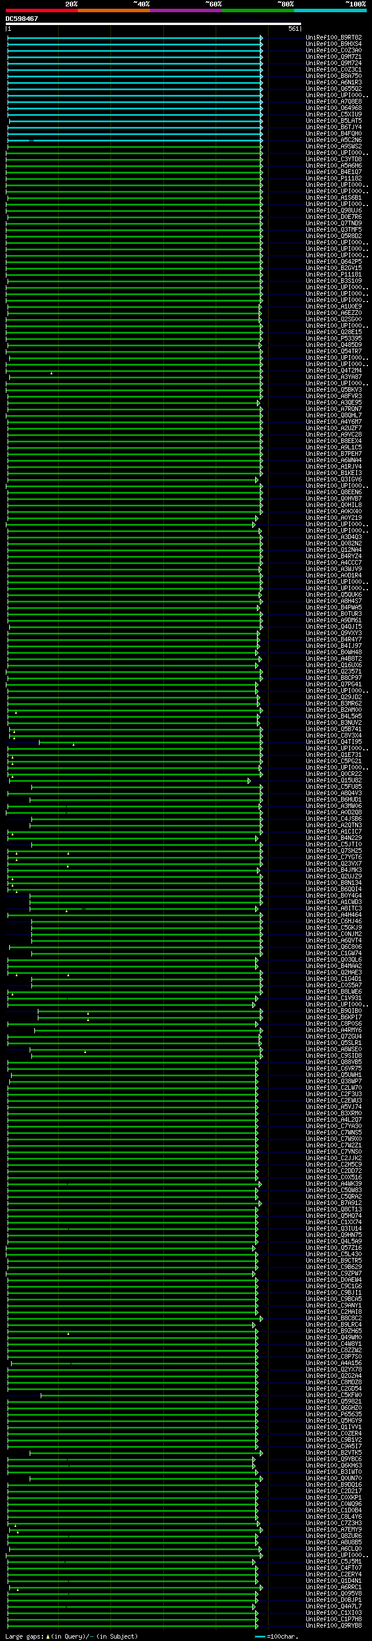Select the UniRef100_Q5R8D2 label

click(334, 236)
